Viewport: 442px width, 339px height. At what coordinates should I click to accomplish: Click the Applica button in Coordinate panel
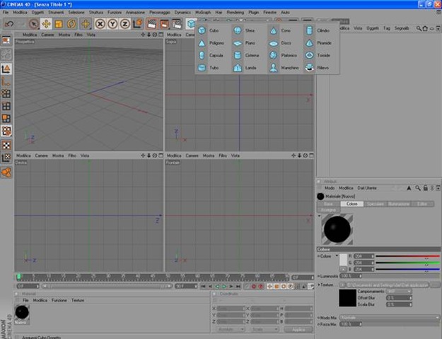[x=298, y=329]
